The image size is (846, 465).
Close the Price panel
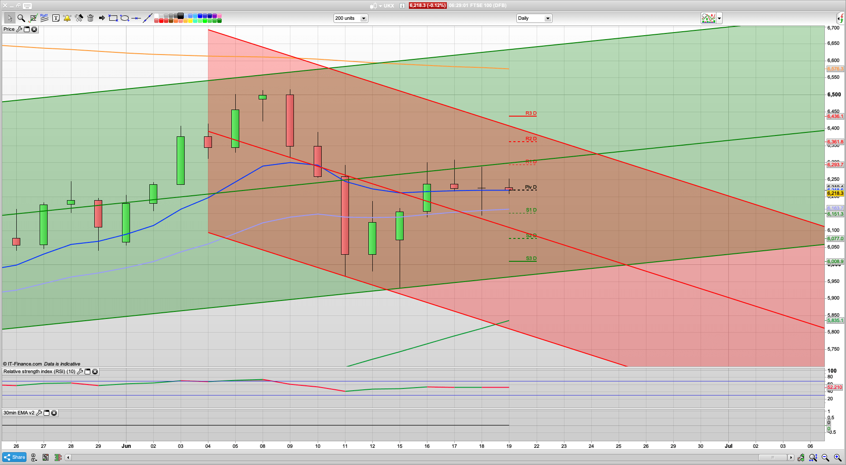point(34,29)
